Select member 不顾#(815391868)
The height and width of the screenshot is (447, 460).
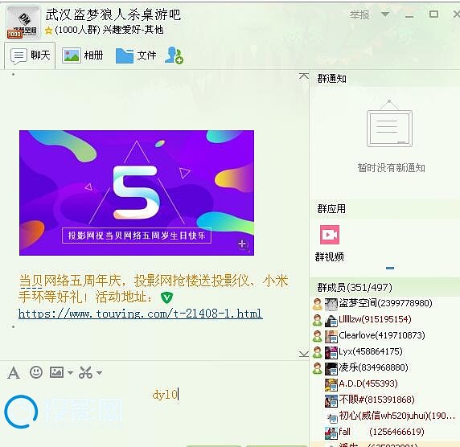pos(385,400)
